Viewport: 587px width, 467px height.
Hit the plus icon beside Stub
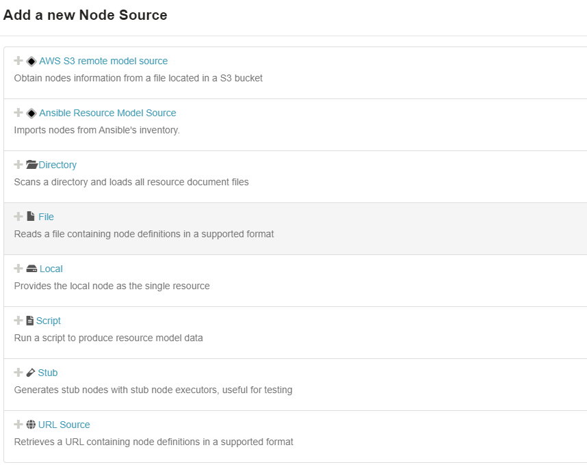[x=18, y=373]
